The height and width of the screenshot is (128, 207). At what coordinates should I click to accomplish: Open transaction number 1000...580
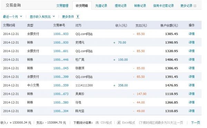coord(61,102)
